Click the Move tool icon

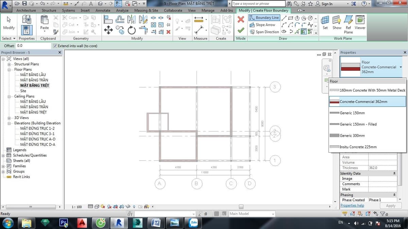pos(108,30)
